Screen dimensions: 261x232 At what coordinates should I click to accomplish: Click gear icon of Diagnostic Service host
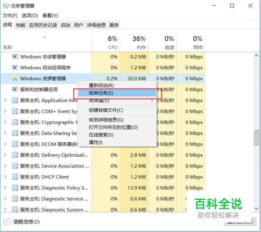click(15, 199)
